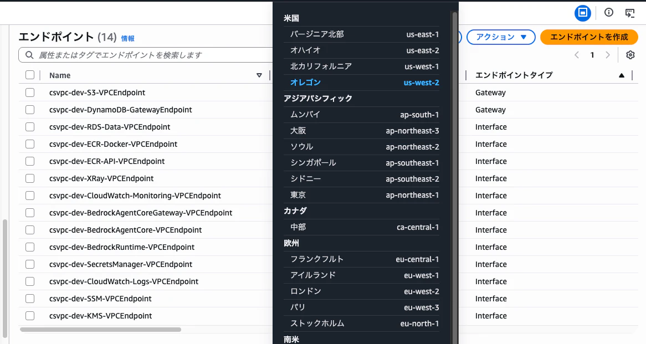Check csvpc-dev-CloudWatch-Monitoring-VPCEndpoint row
This screenshot has height=344, width=646.
[30, 196]
